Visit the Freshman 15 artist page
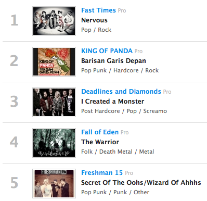The height and width of the screenshot is (201, 207). pos(102,173)
